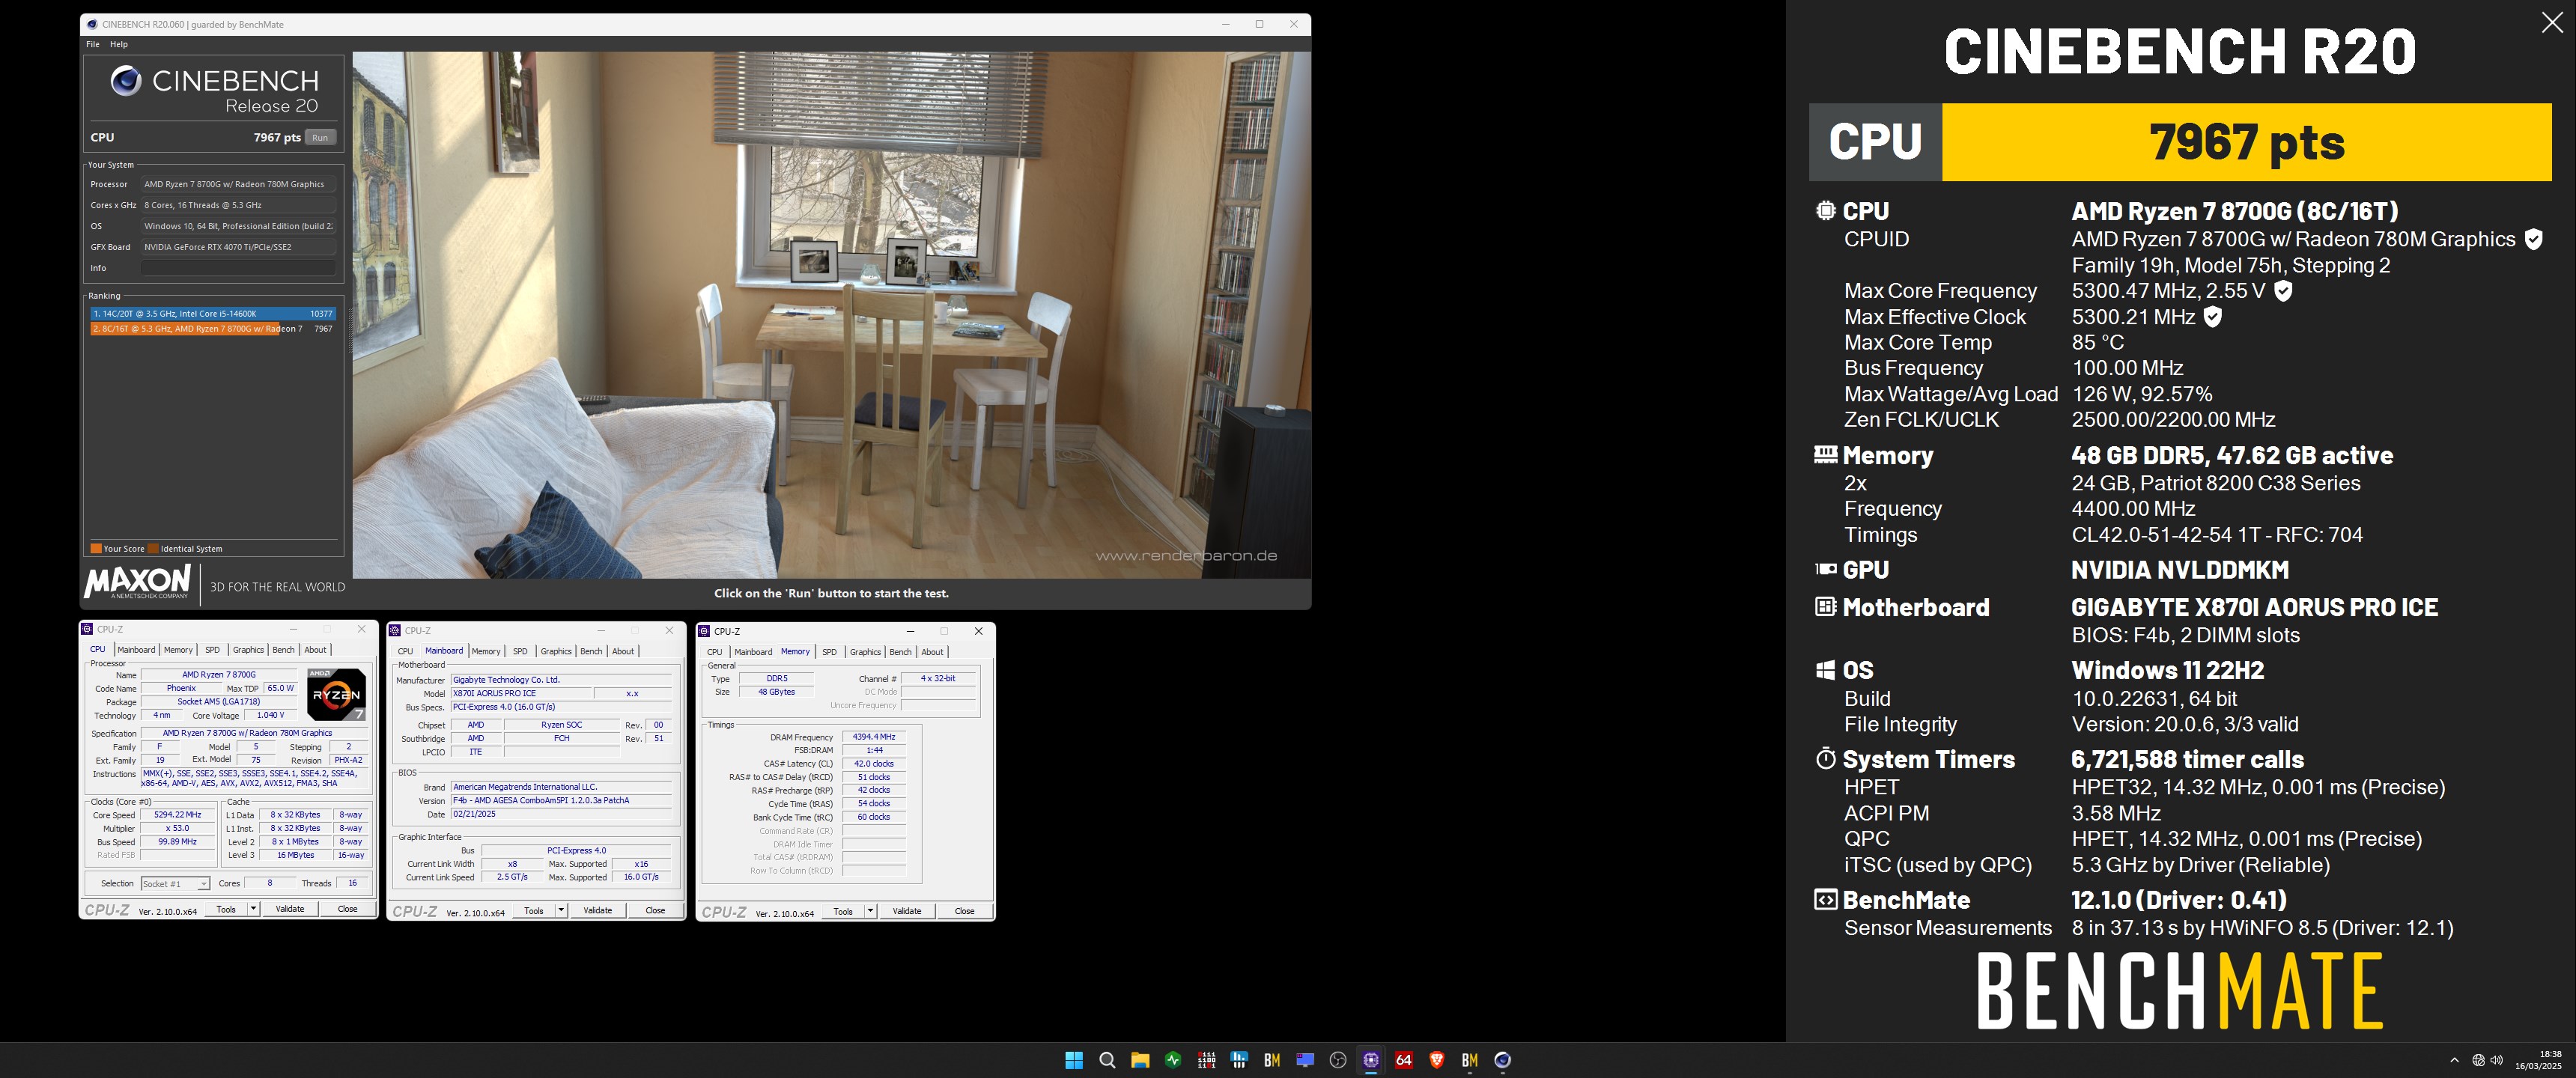Open File Explorer from the taskbar

point(1140,1060)
